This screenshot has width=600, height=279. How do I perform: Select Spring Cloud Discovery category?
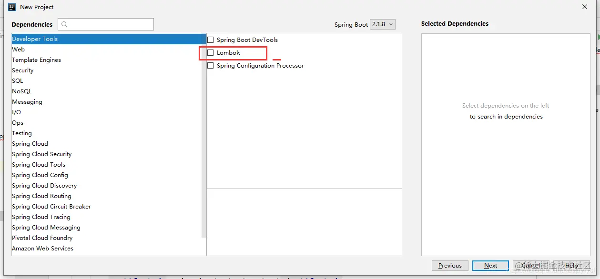pyautogui.click(x=109, y=186)
